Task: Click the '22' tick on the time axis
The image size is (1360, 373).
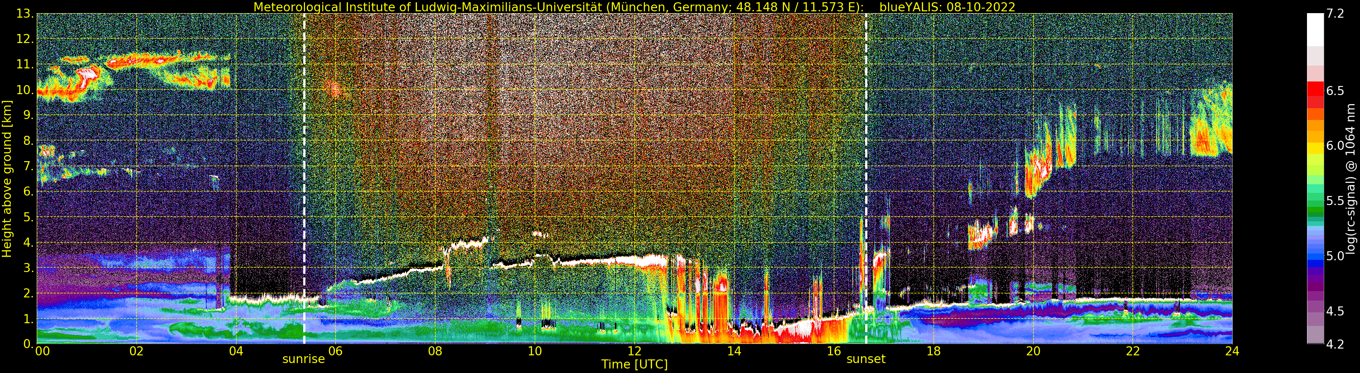Action: (x=1133, y=351)
